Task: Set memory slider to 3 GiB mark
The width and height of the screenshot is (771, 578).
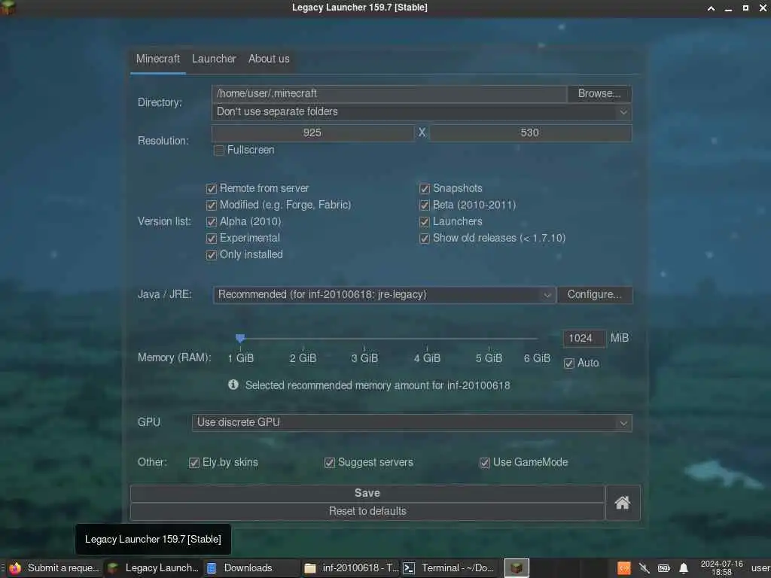Action: 365,339
